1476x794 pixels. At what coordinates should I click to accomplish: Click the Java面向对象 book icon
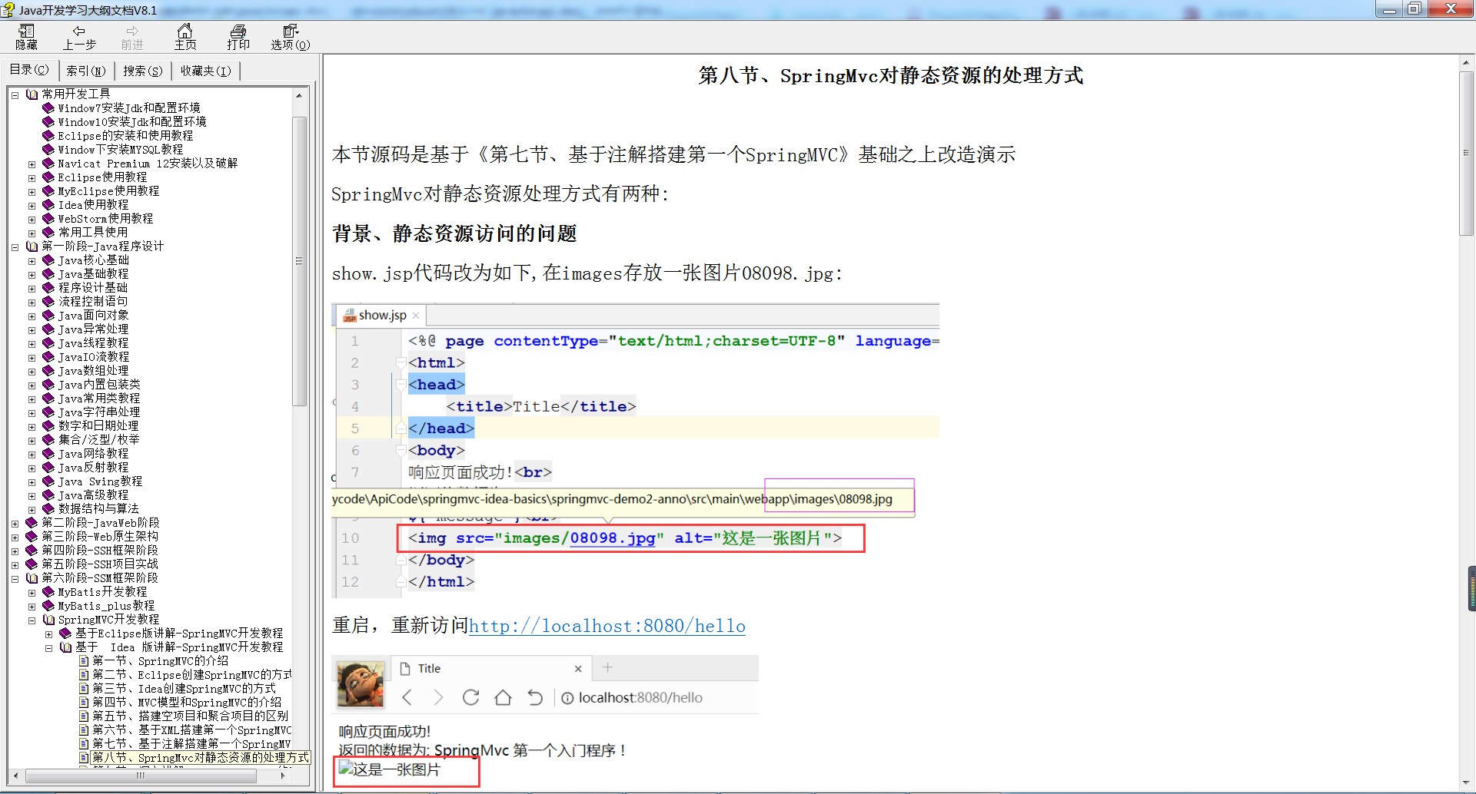coord(48,316)
